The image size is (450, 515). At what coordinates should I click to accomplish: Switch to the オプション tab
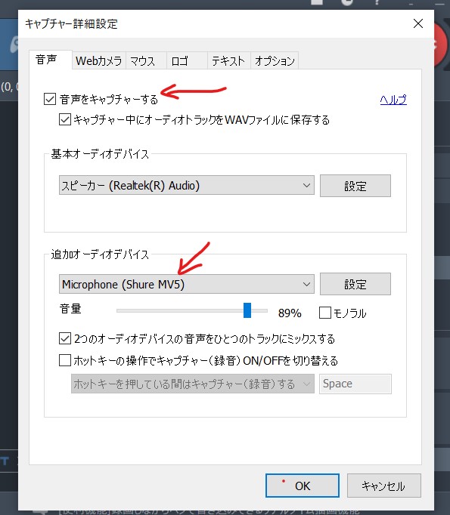tap(275, 60)
